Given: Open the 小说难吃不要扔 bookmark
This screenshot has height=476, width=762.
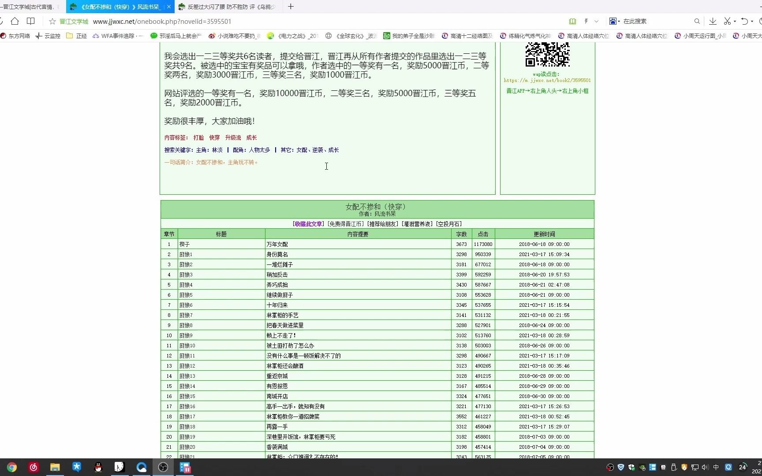Looking at the screenshot, I should 234,36.
